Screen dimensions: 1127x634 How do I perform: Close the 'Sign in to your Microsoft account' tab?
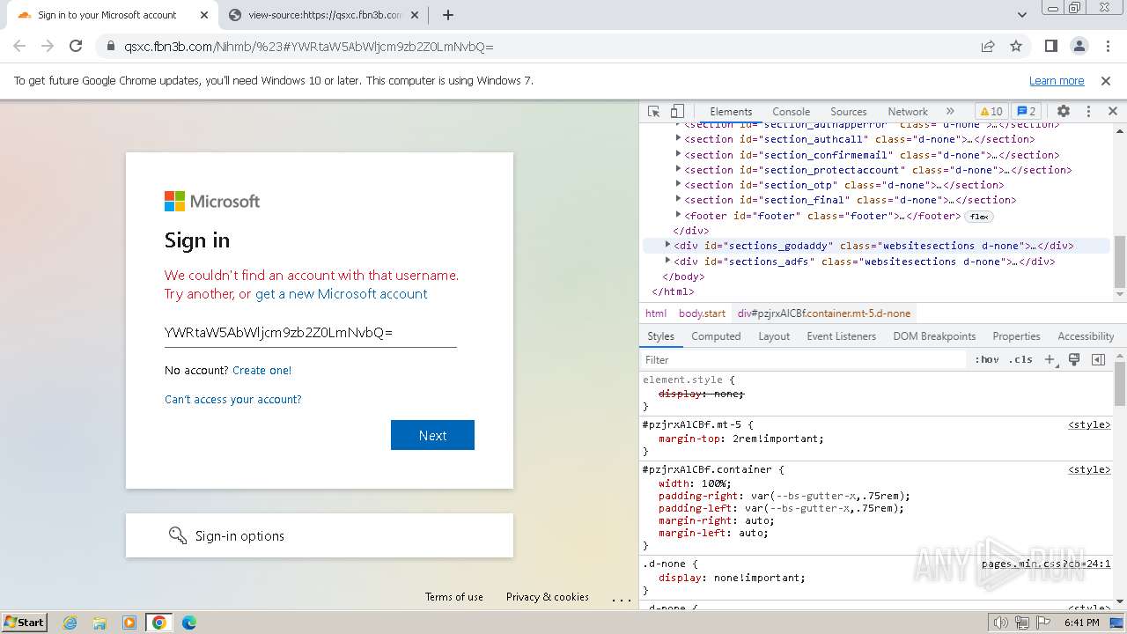click(204, 15)
